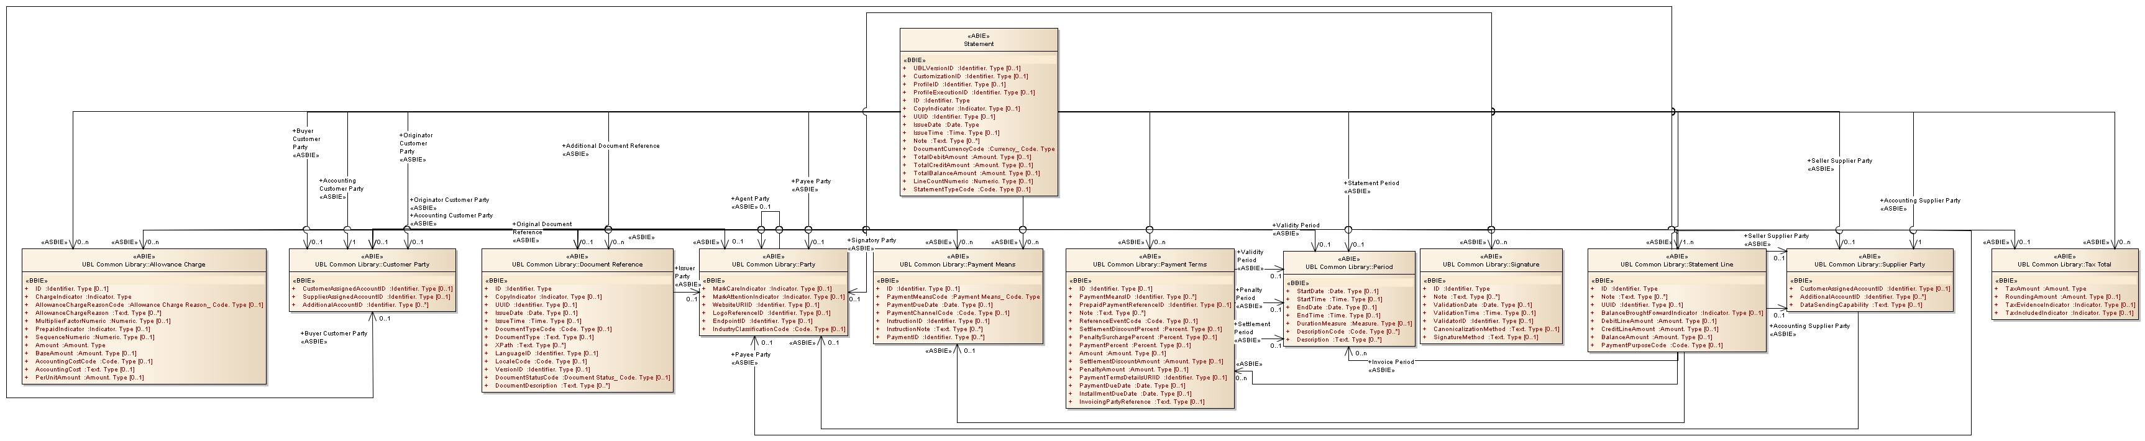The width and height of the screenshot is (2145, 441).
Task: Select the Signature class header
Action: [1491, 265]
